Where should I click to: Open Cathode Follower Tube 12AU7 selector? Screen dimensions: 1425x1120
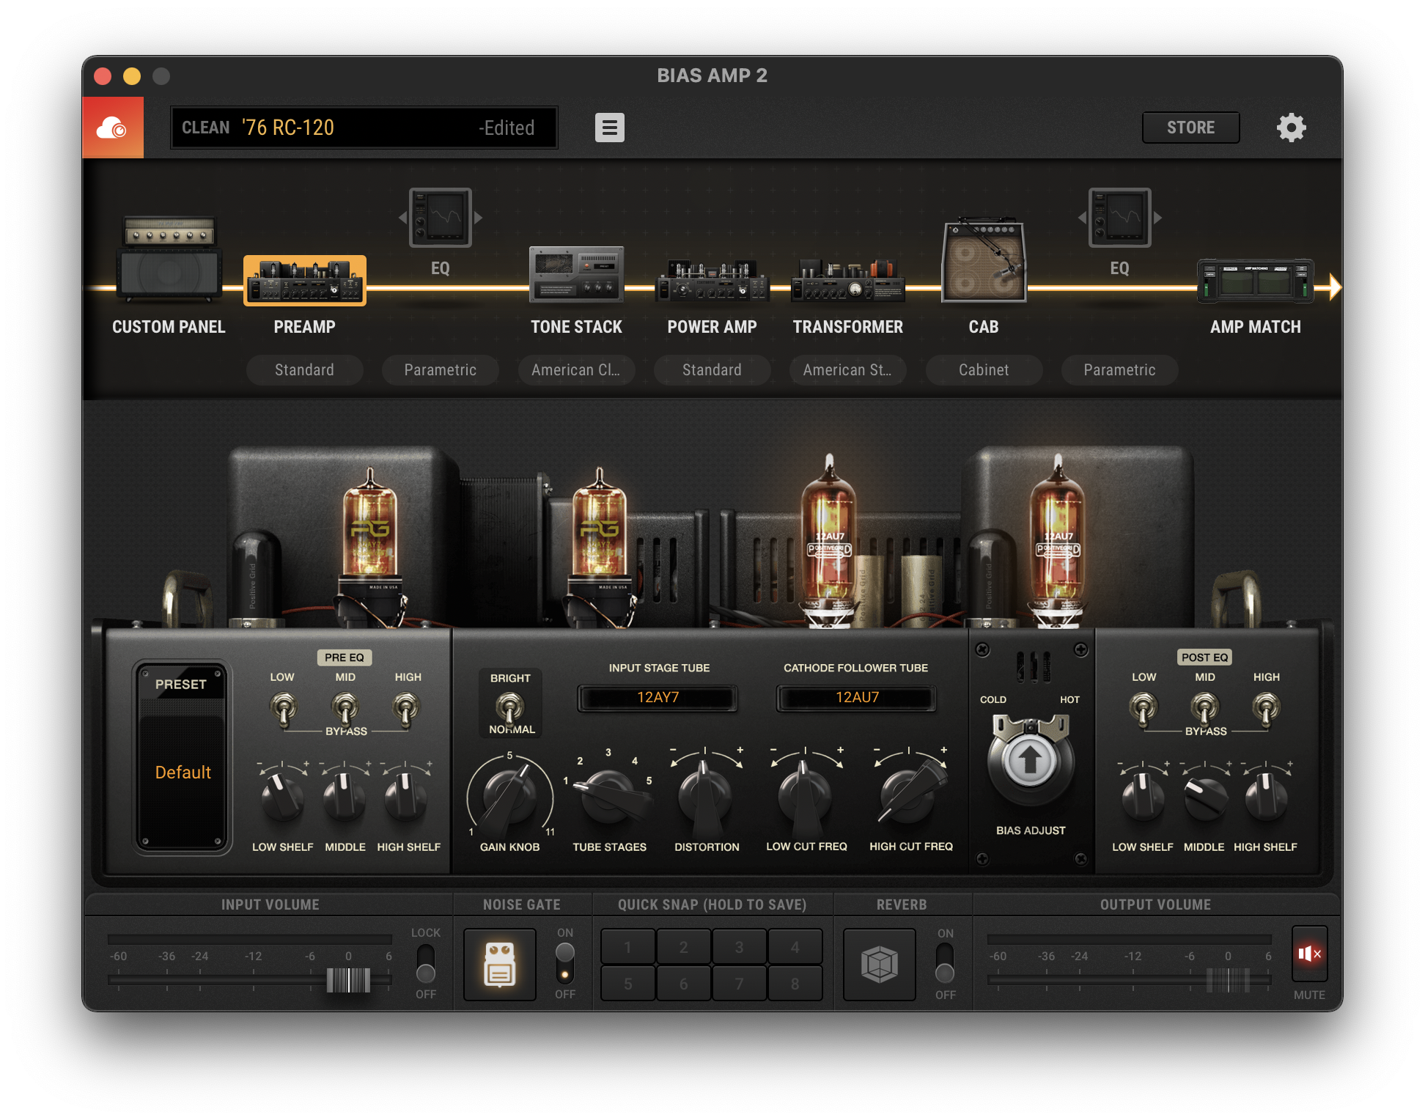click(856, 698)
